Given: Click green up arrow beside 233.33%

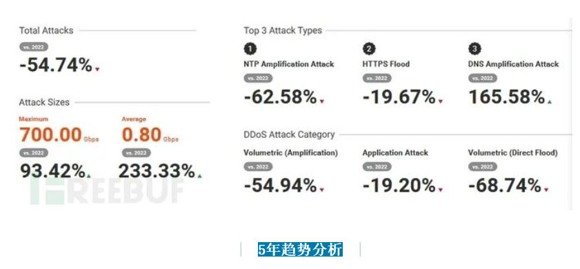Looking at the screenshot, I should [200, 176].
